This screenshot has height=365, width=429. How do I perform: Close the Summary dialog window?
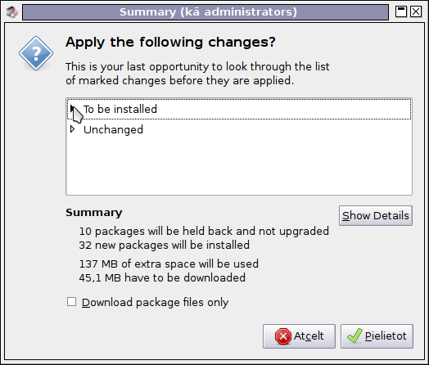[x=416, y=11]
